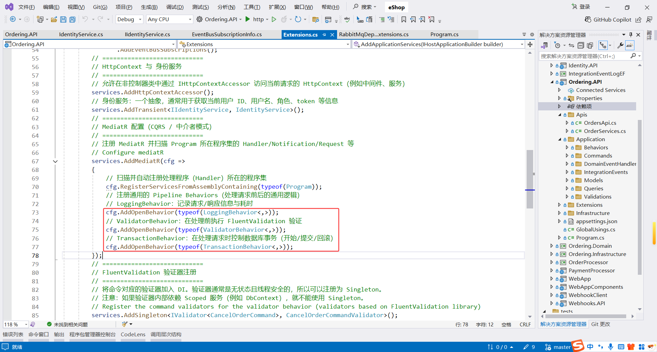Collapse all nodes in Solution Explorer
657x352 pixels.
click(581, 45)
